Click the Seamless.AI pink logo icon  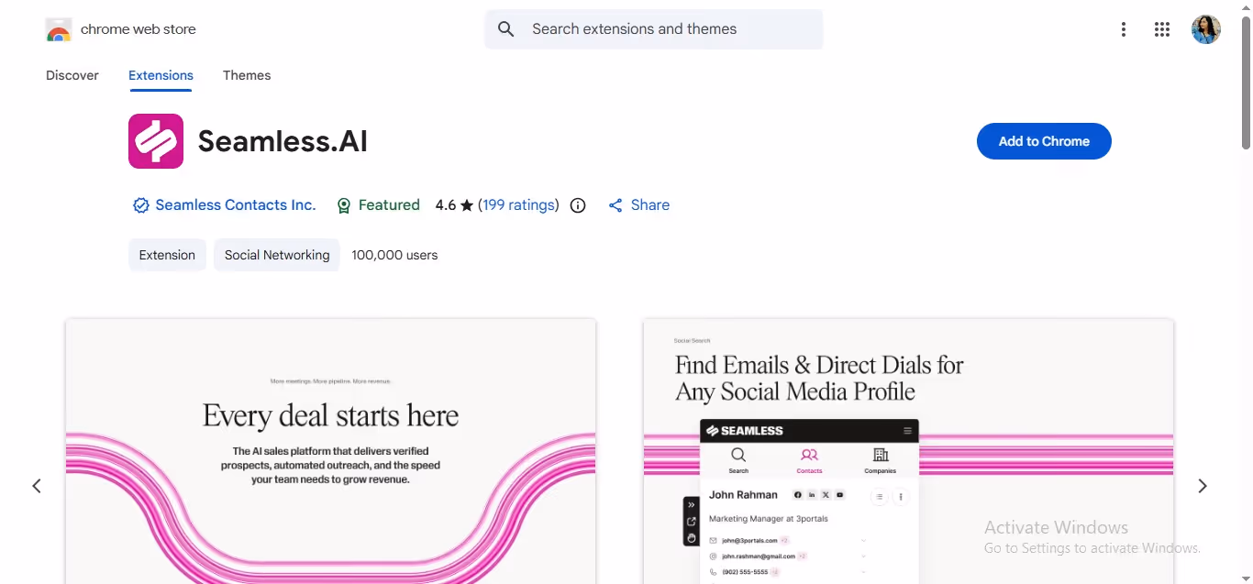coord(156,141)
